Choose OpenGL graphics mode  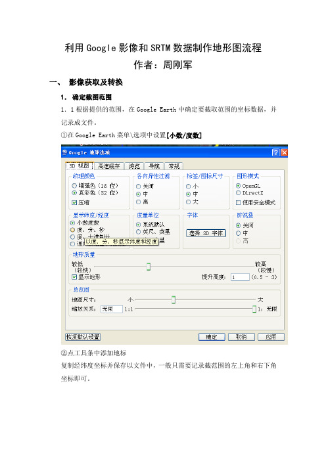coord(248,186)
